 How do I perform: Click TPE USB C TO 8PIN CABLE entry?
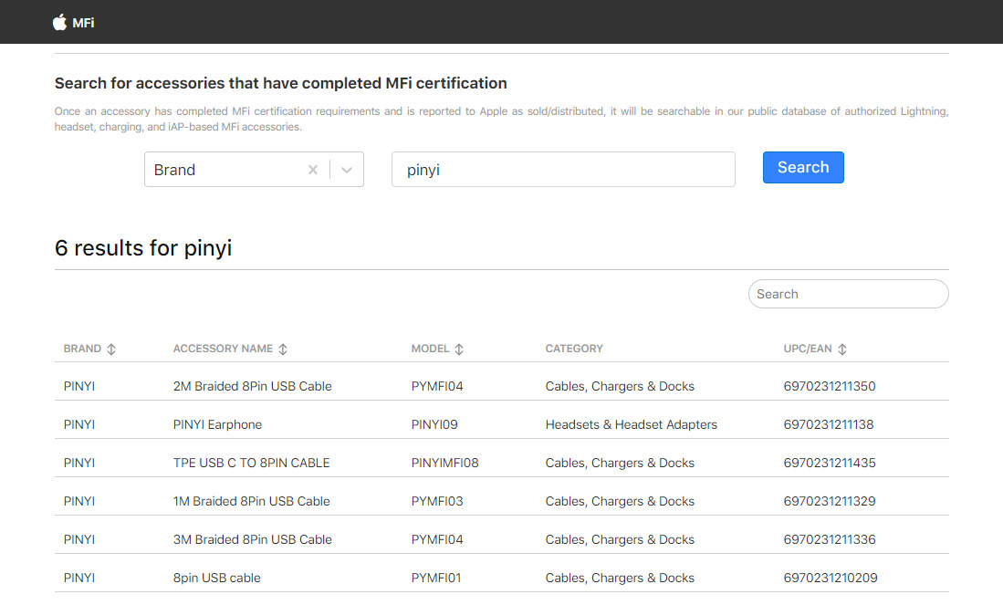[x=251, y=463]
